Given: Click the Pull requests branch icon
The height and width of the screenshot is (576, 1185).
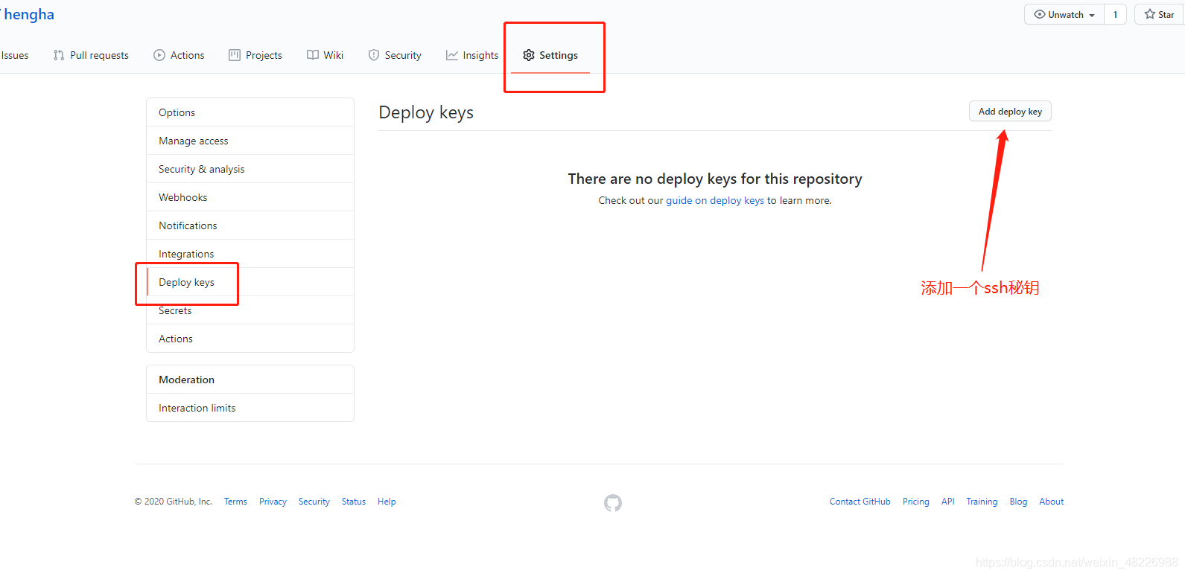Looking at the screenshot, I should (59, 55).
